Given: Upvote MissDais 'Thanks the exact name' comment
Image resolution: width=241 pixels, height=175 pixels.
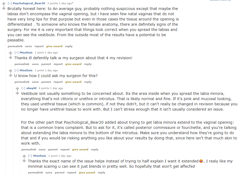Looking at the screenshot, I should pyautogui.click(x=24, y=156).
